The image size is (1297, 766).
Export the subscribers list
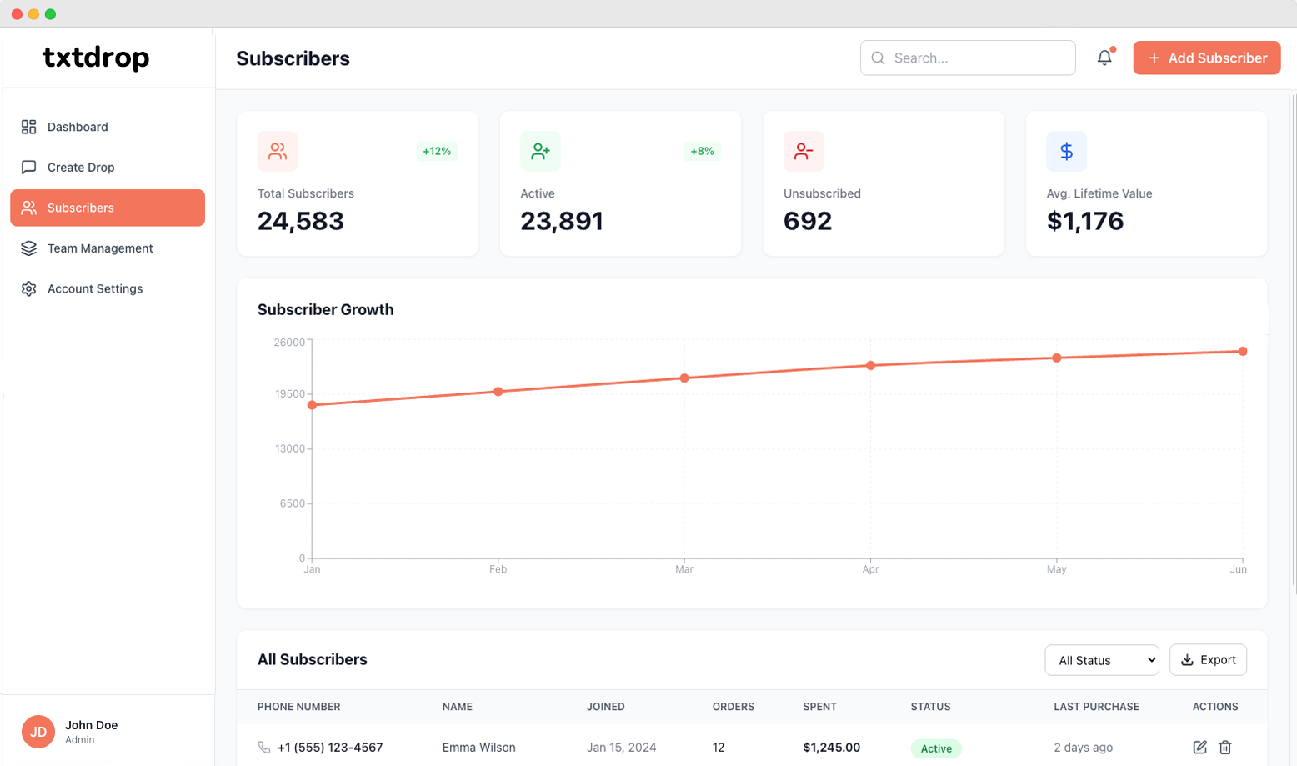click(x=1208, y=660)
